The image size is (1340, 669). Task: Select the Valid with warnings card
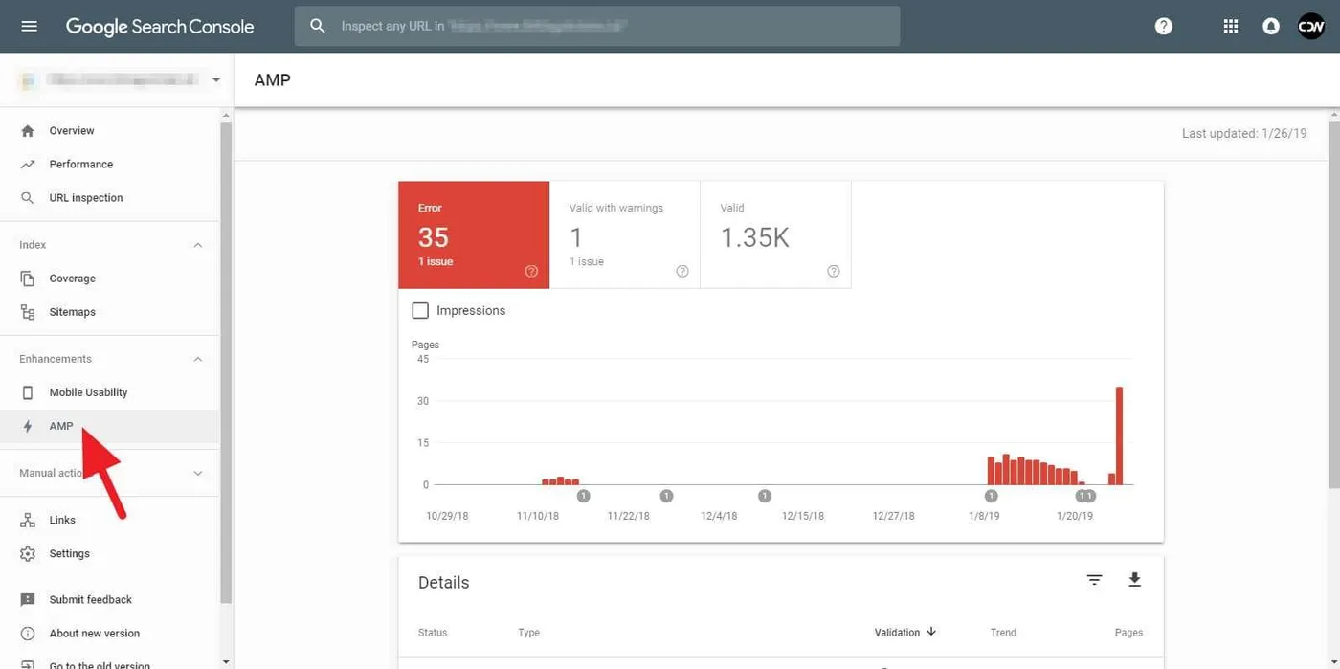point(625,234)
